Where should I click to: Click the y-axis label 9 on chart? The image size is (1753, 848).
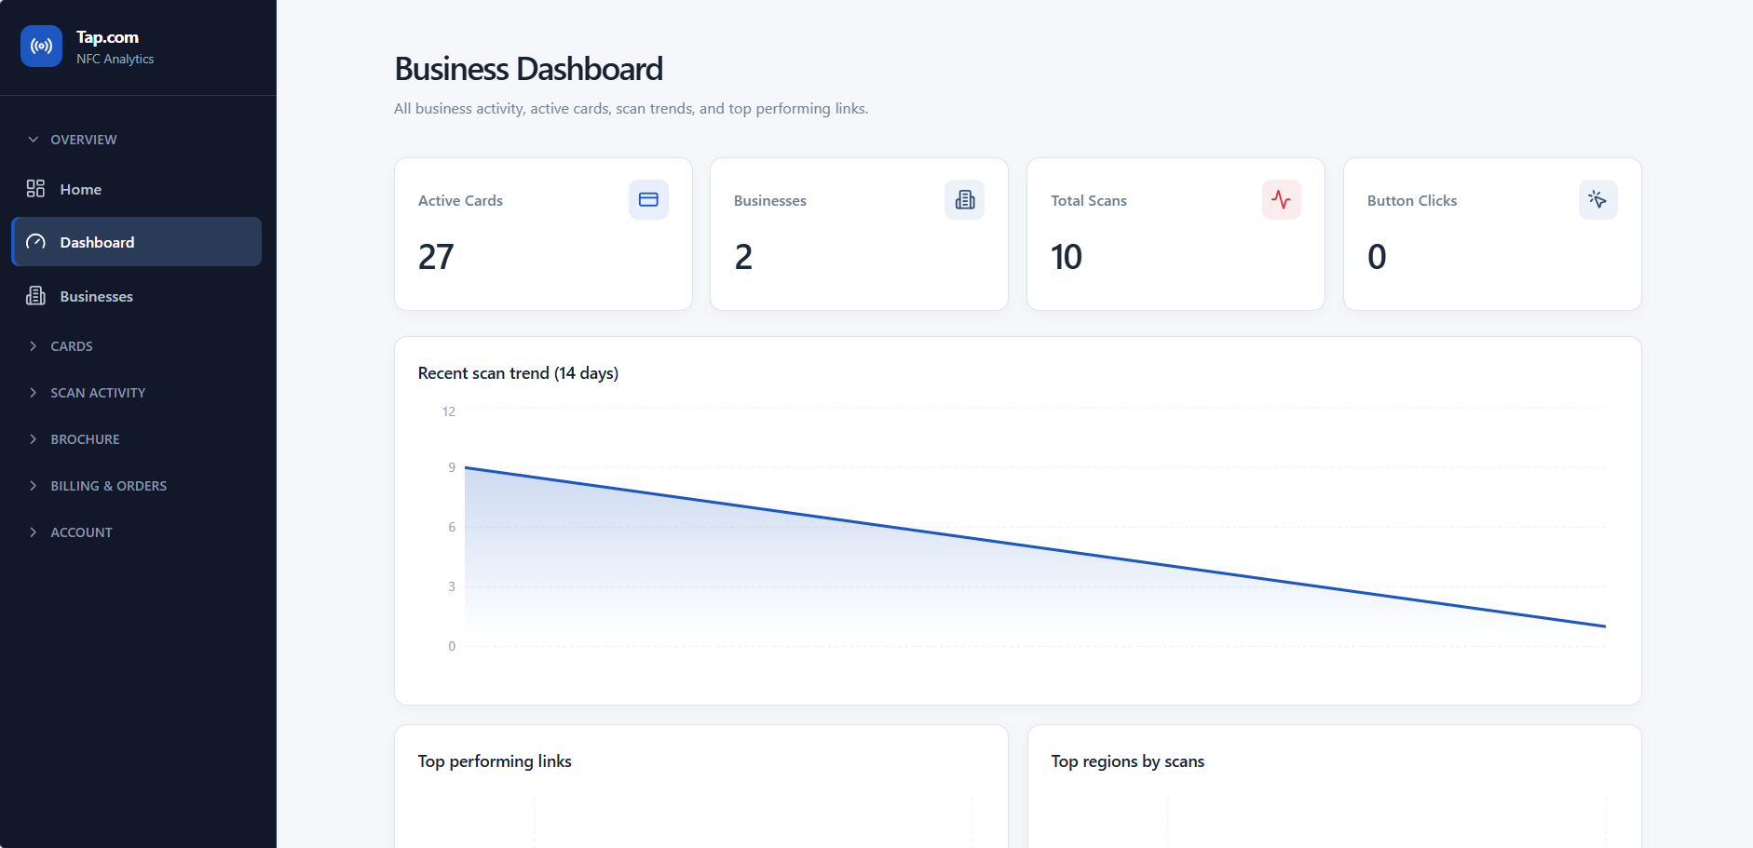pos(452,467)
